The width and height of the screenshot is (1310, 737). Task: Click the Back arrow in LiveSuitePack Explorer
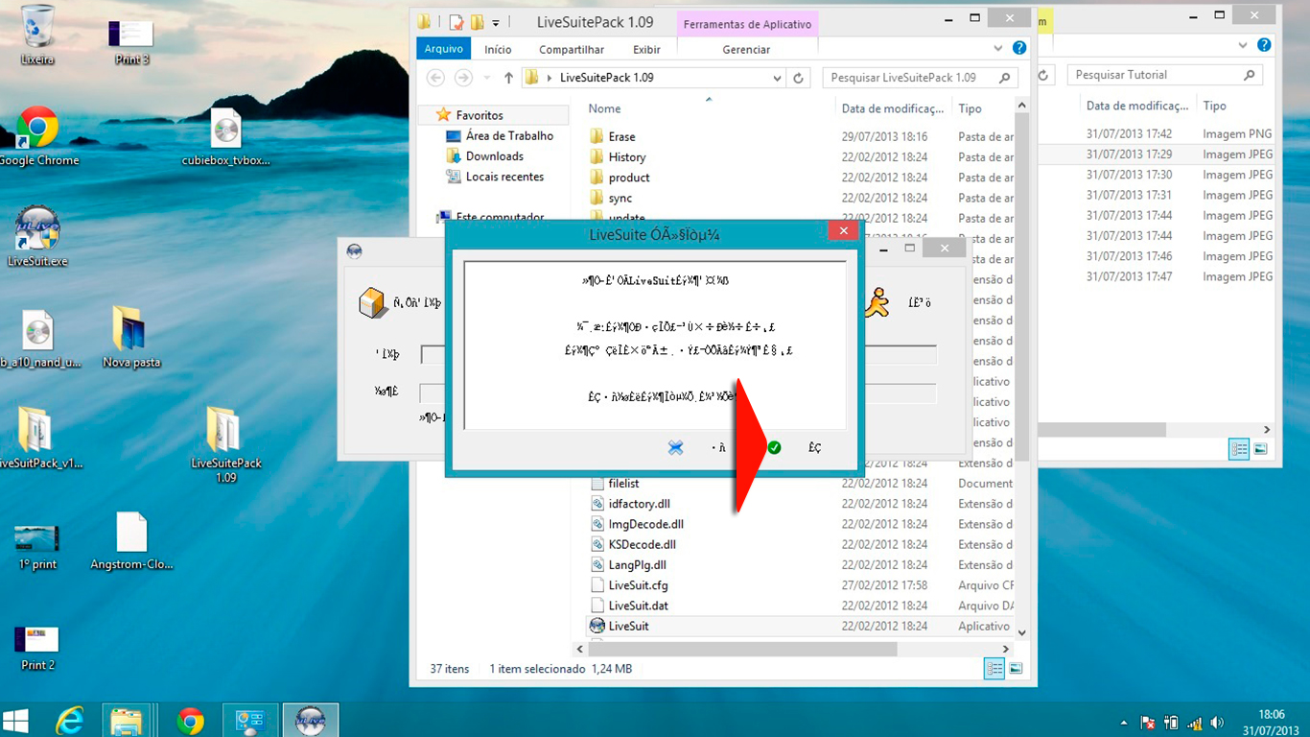coord(435,78)
